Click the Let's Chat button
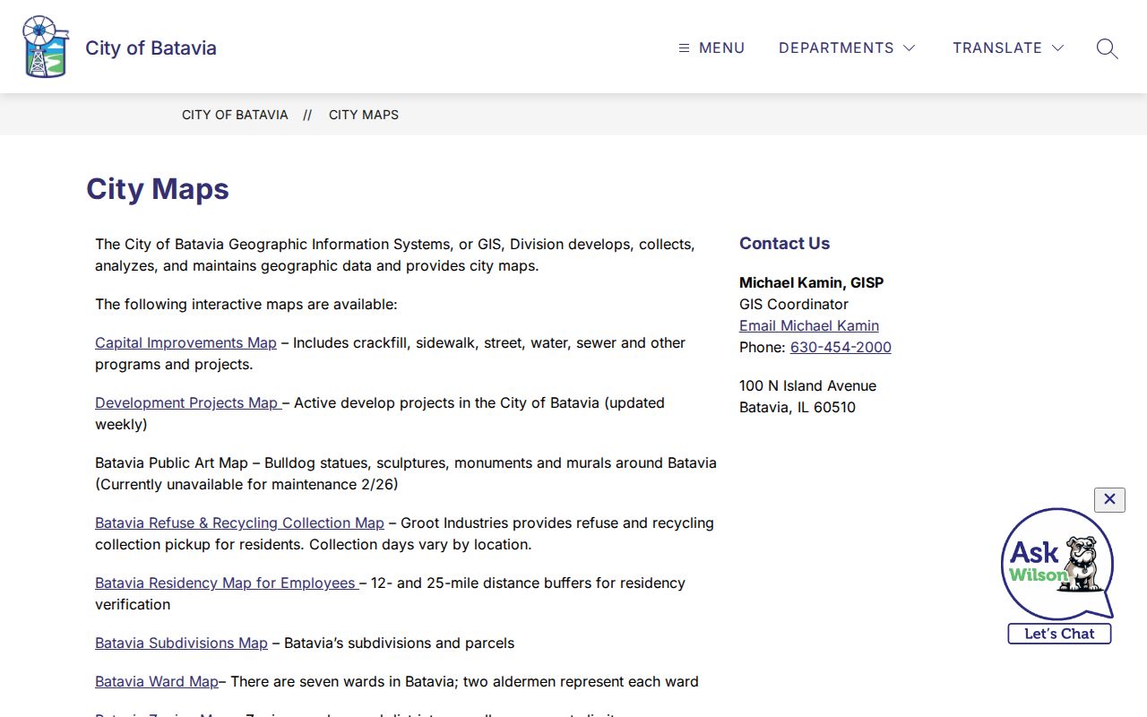Screen dimensions: 1147x717 (1059, 634)
